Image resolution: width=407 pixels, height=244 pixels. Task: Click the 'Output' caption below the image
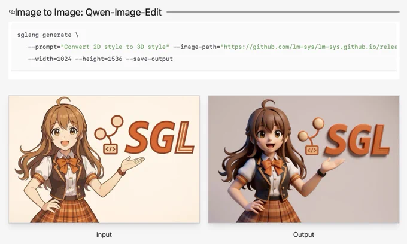click(x=303, y=234)
